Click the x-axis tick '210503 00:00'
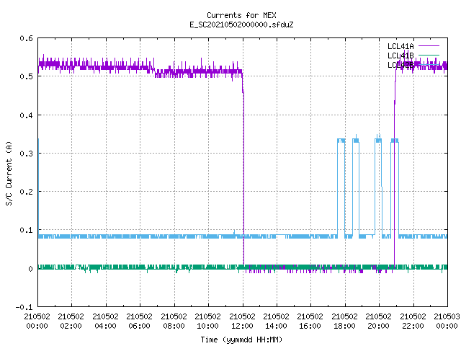Image resolution: width=461 pixels, height=346 pixels. (447, 321)
